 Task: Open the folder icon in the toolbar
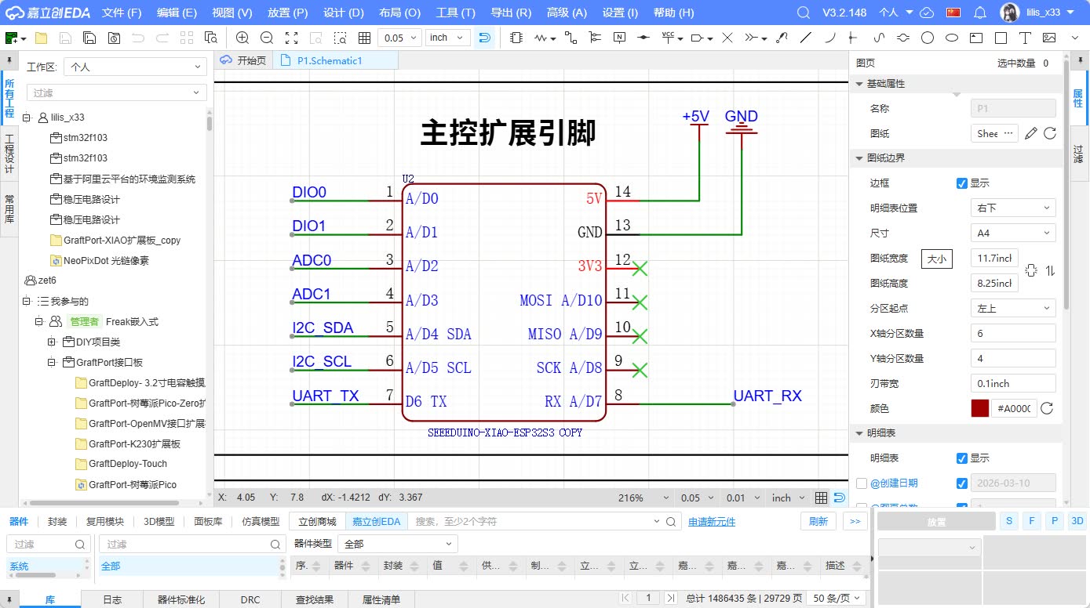click(42, 38)
